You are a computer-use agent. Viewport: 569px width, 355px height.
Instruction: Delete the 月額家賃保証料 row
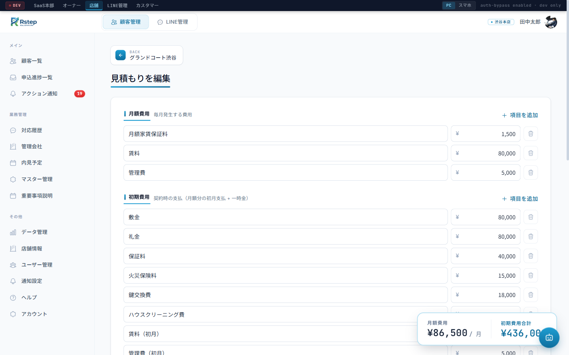pyautogui.click(x=531, y=134)
